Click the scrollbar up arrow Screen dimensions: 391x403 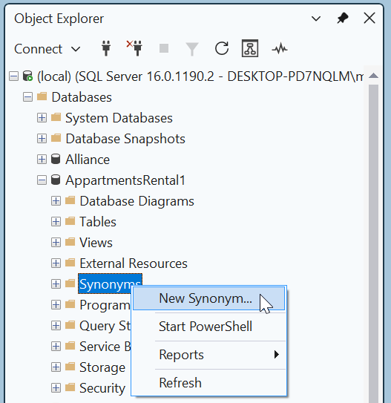tap(373, 76)
